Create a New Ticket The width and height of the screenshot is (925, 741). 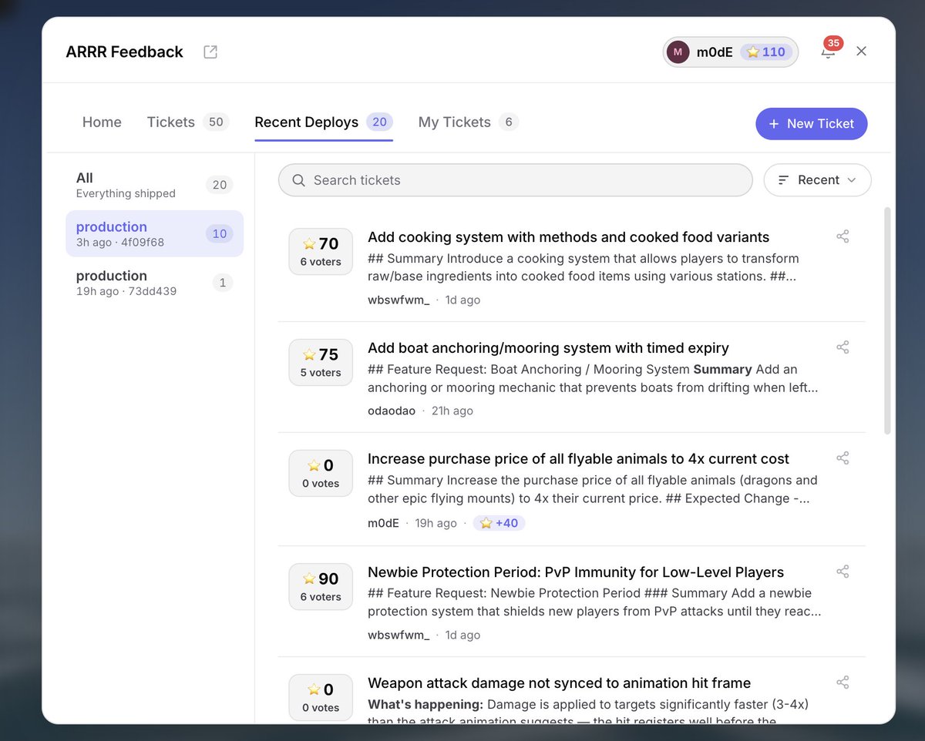click(812, 124)
